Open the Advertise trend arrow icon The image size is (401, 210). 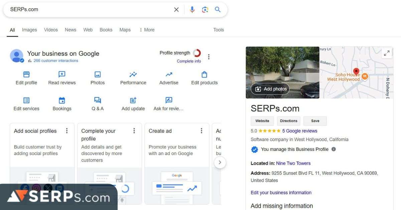[169, 74]
